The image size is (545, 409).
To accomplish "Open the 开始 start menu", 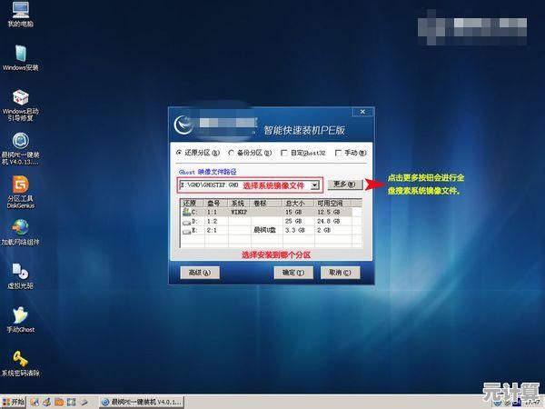I will (x=14, y=401).
